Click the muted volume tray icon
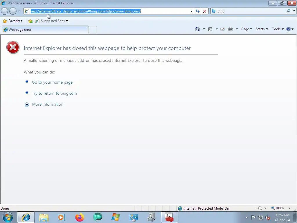Image resolution: width=297 pixels, height=223 pixels. [268, 218]
